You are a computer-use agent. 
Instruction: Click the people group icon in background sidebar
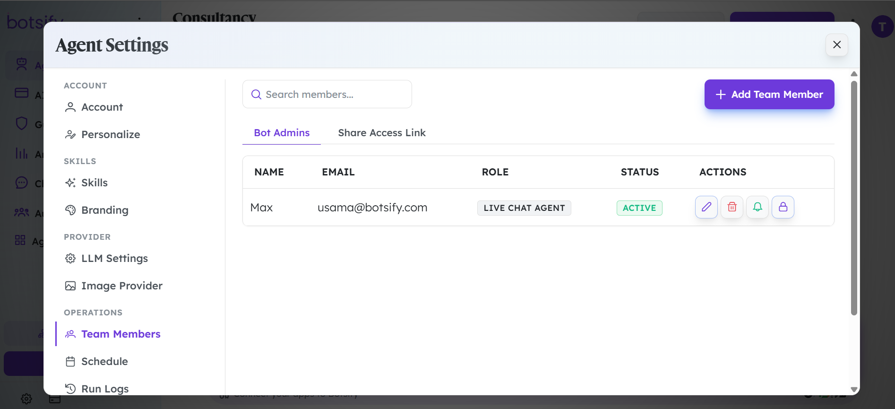[x=21, y=212]
